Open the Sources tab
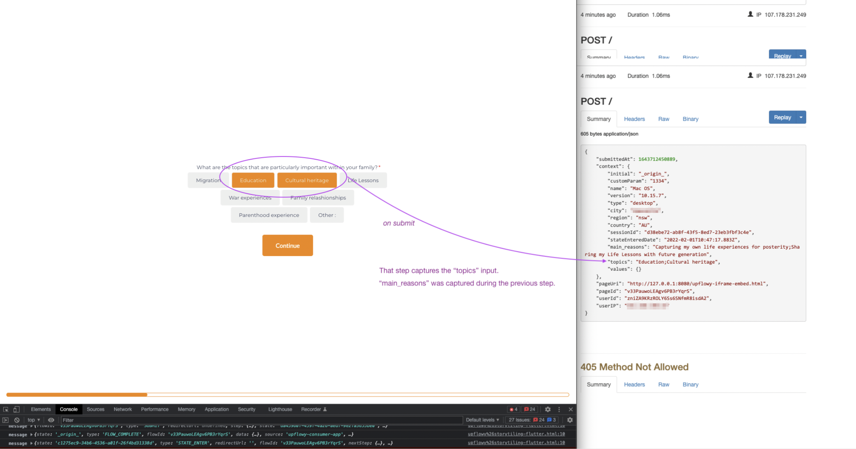The width and height of the screenshot is (856, 449). tap(96, 409)
